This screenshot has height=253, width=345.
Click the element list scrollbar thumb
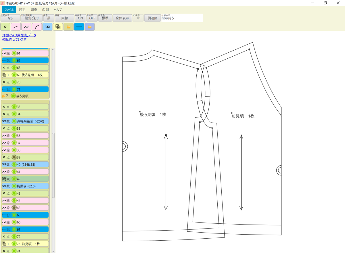coord(53,165)
